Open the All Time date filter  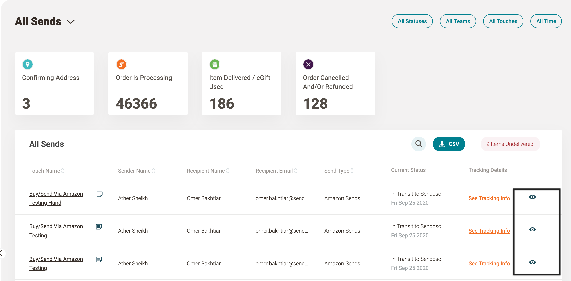tap(546, 21)
